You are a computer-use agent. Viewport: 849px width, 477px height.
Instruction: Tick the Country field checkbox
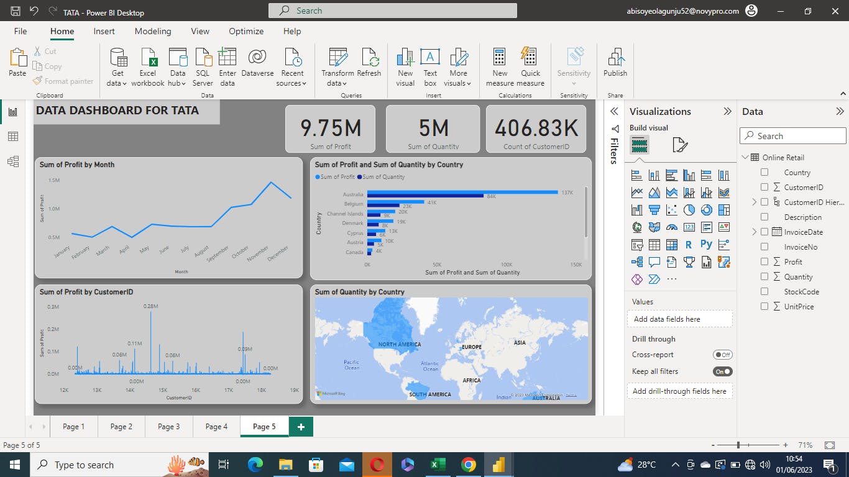click(764, 173)
